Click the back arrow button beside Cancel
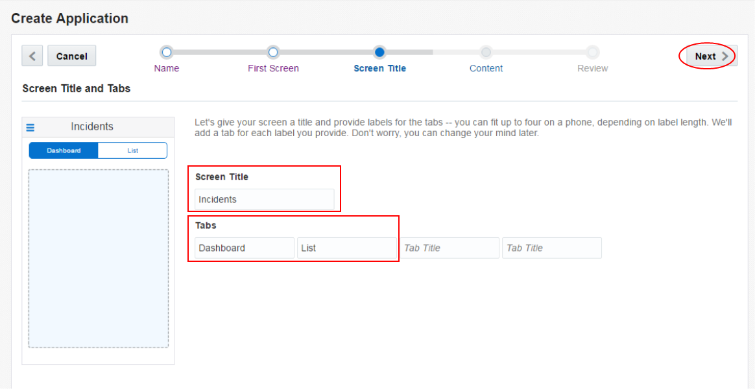This screenshot has width=755, height=389. pyautogui.click(x=32, y=56)
